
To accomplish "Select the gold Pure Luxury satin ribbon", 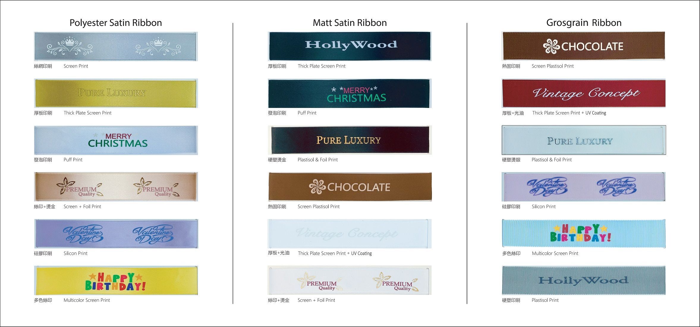I will point(116,93).
